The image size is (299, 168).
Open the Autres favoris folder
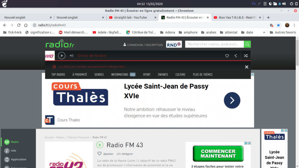[283, 32]
